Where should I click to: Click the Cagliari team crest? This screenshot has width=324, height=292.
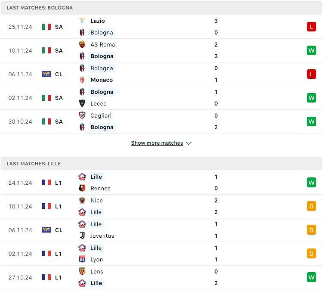pyautogui.click(x=82, y=115)
